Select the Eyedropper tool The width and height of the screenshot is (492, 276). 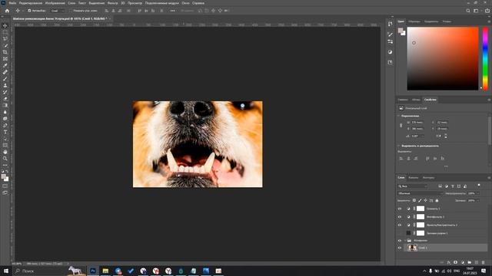tap(5, 65)
